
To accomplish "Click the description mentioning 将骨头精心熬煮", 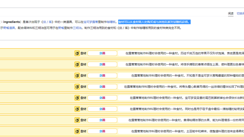I will pos(184,87).
